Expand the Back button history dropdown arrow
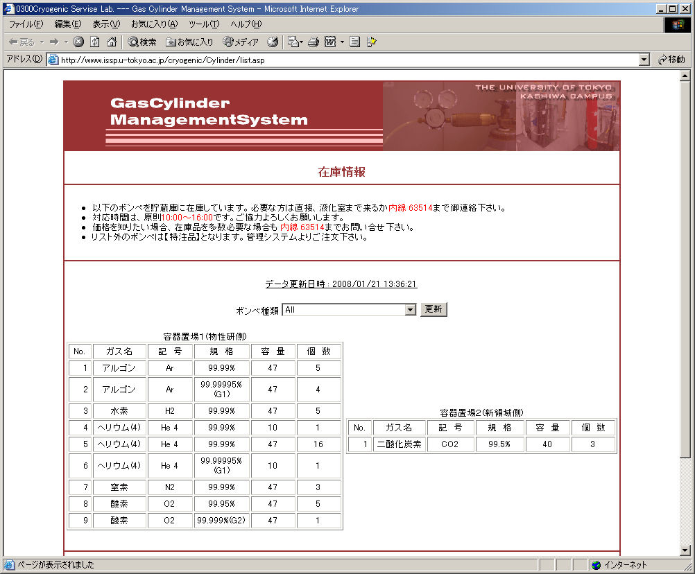The image size is (695, 574). pos(42,42)
